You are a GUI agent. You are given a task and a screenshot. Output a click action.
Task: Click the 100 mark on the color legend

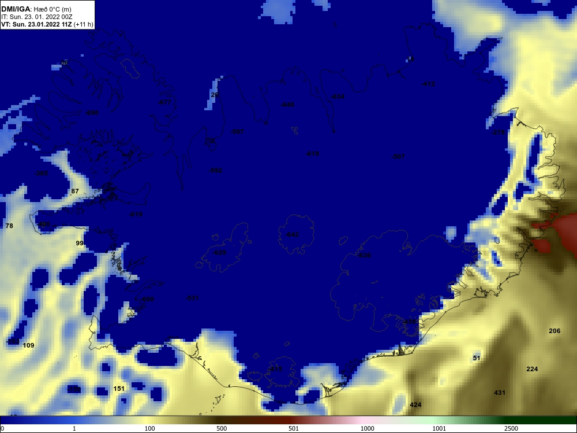(x=149, y=428)
